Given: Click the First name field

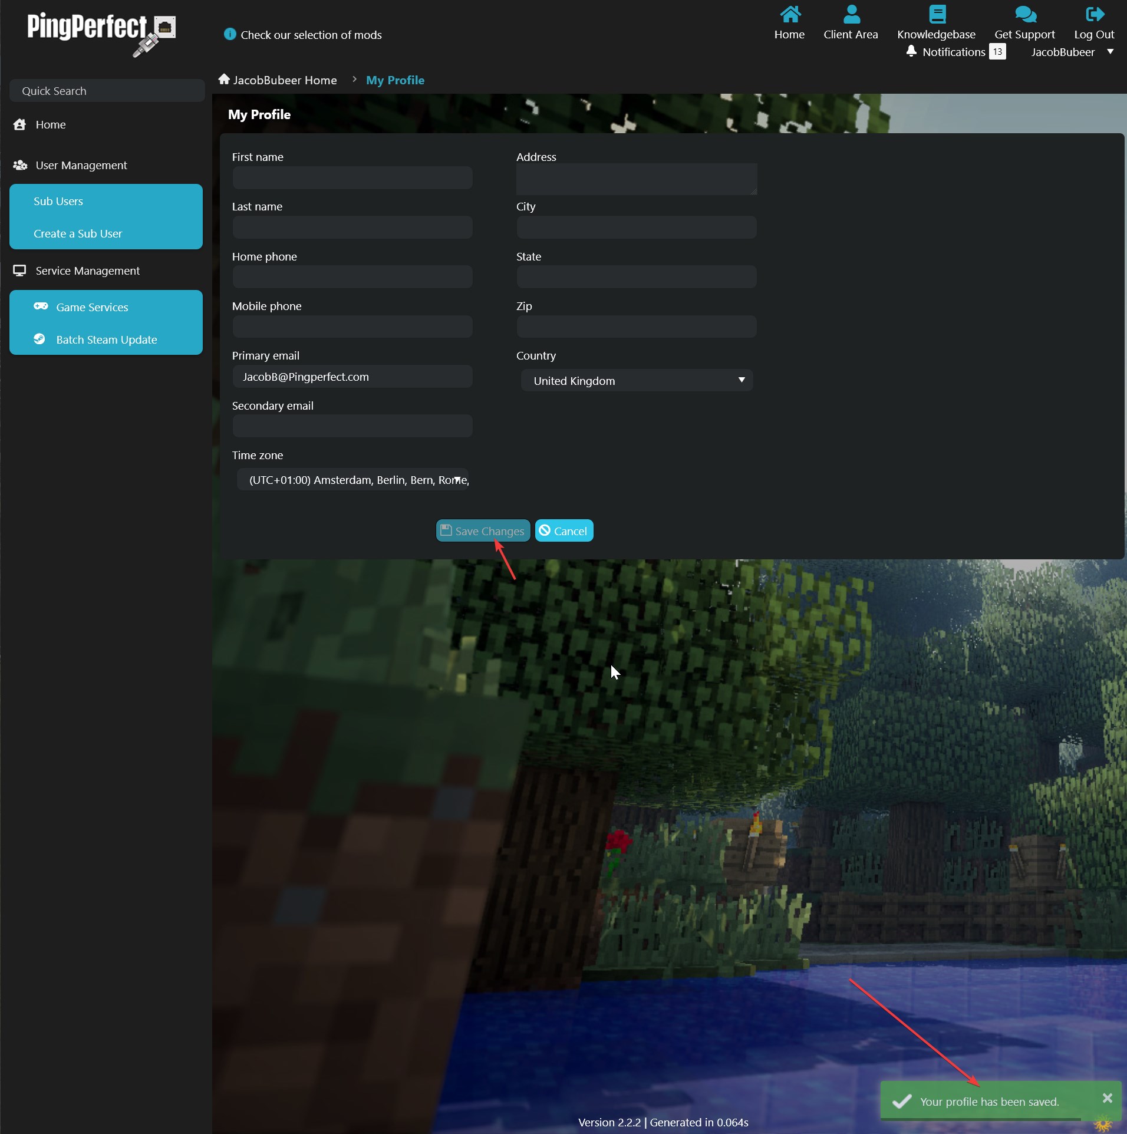Looking at the screenshot, I should point(352,177).
